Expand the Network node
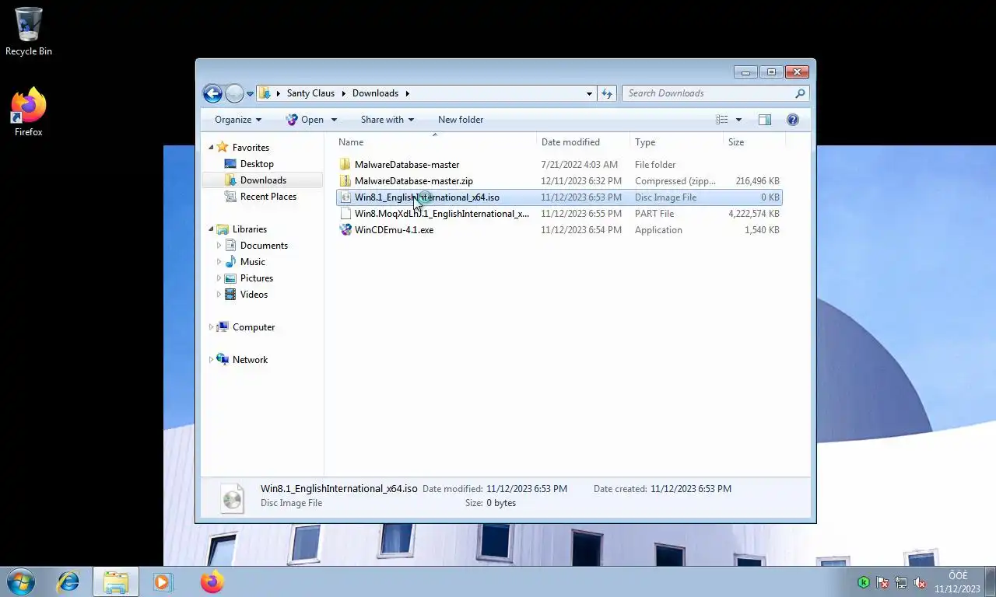Viewport: 996px width, 597px height. [x=211, y=360]
